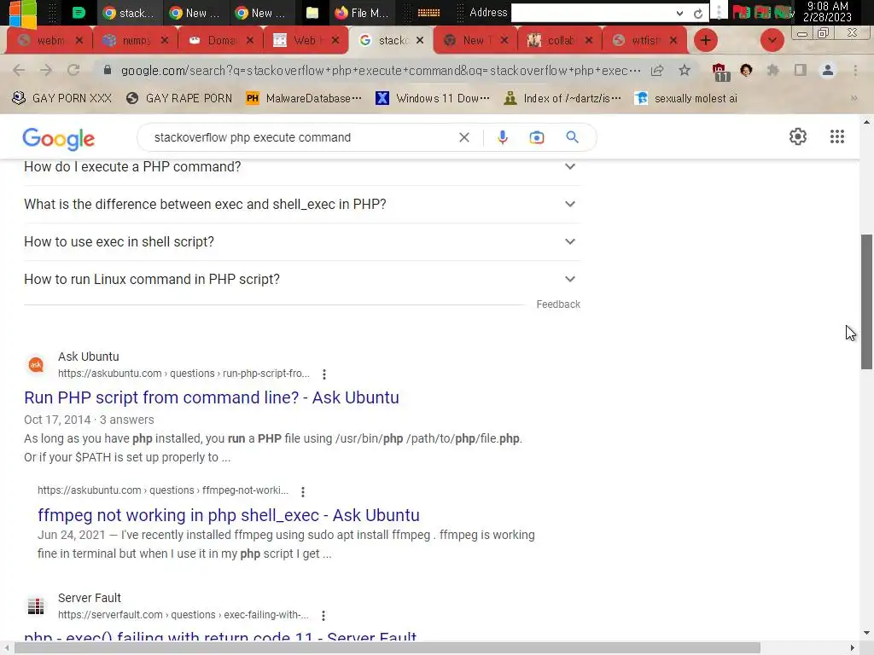The width and height of the screenshot is (874, 655).
Task: Expand 'How to use exec in shell script?'
Action: pyautogui.click(x=302, y=241)
